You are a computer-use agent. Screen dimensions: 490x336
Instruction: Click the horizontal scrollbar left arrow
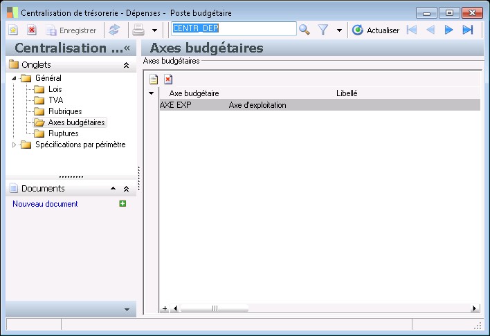point(175,308)
